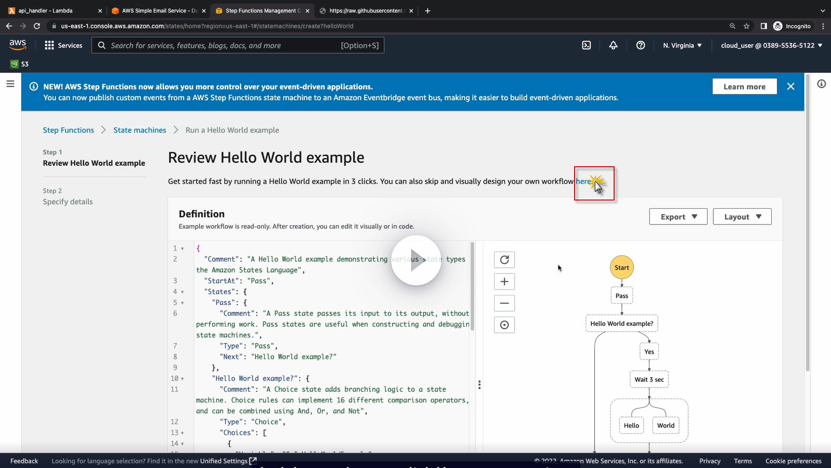Open AWS CloudShell icon in top bar
831x468 pixels.
coord(586,45)
